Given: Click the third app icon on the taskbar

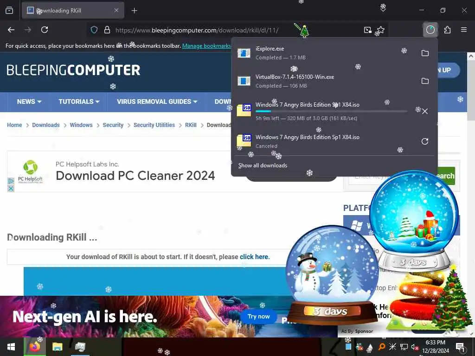Looking at the screenshot, I should 80,347.
